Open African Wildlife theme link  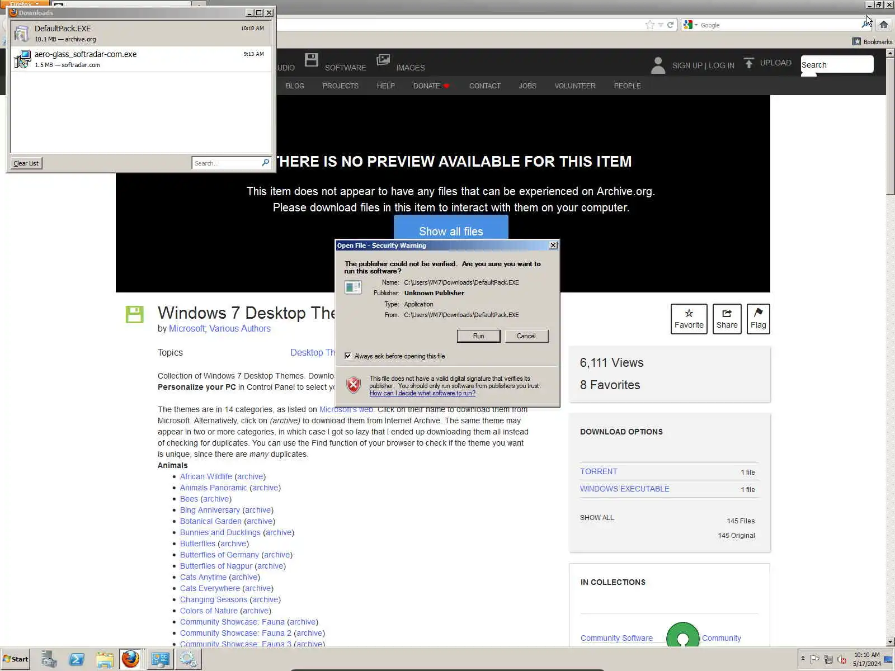pos(206,476)
